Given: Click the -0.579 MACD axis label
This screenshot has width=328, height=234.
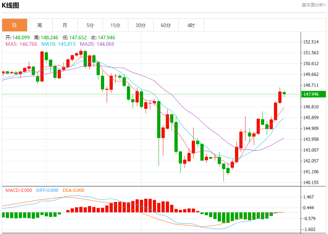Looking at the screenshot, I should click(309, 218).
